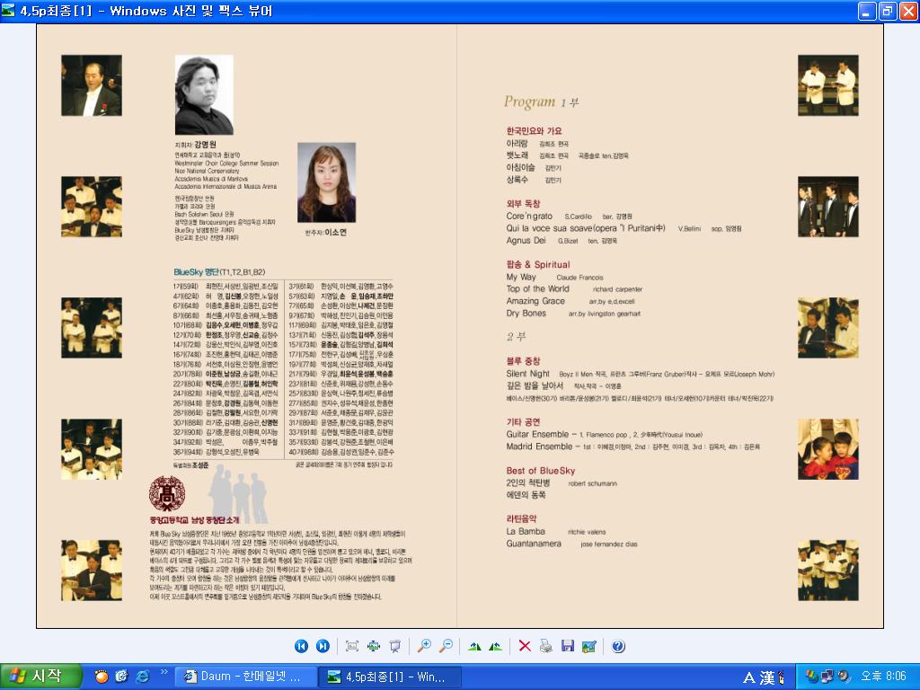Launch Internet Explorer from Quick Launch
The height and width of the screenshot is (690, 920).
point(142,677)
